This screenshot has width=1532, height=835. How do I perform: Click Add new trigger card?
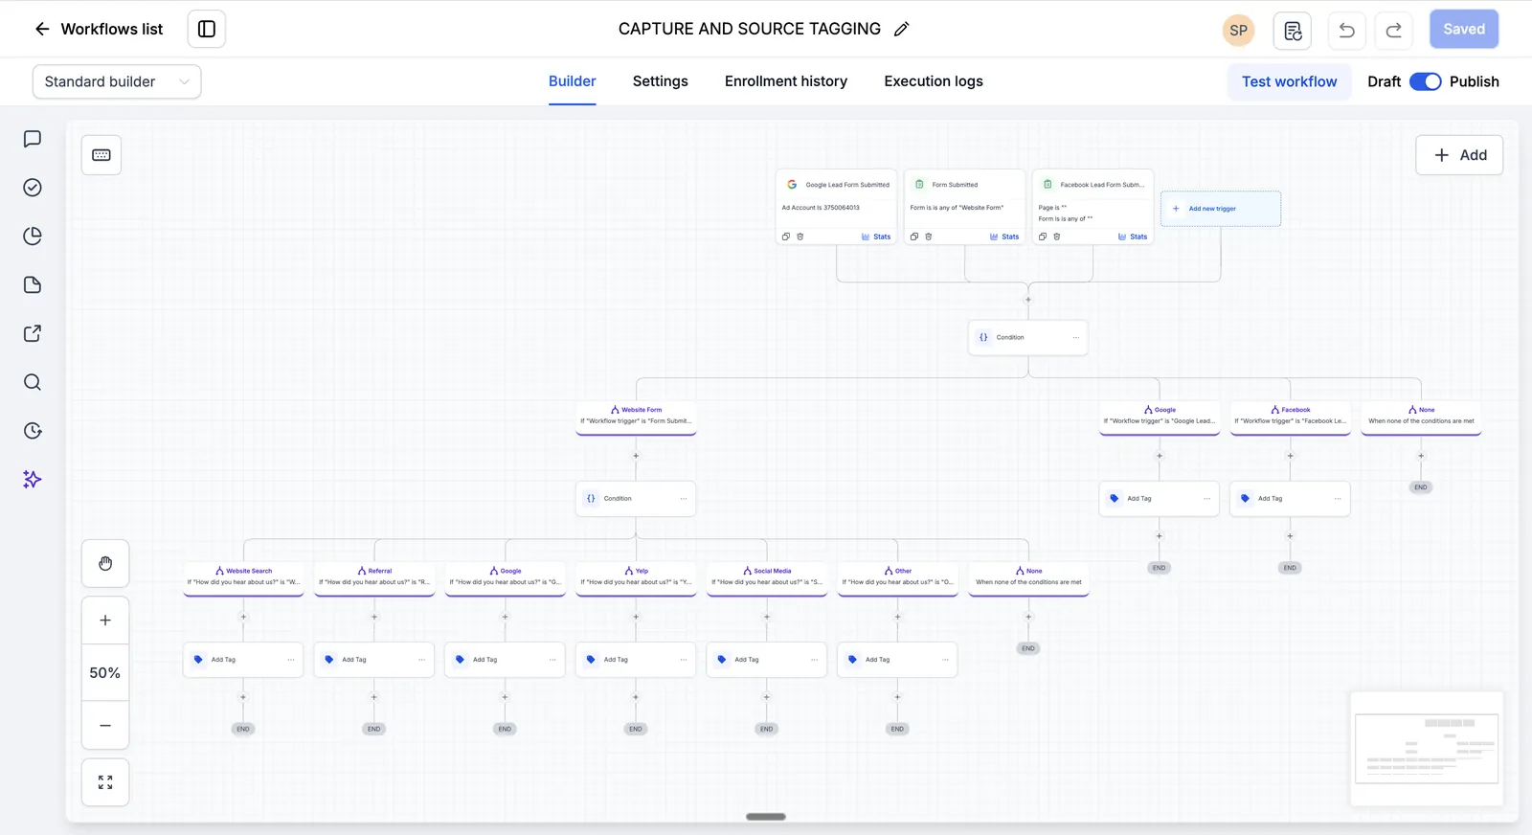point(1221,209)
